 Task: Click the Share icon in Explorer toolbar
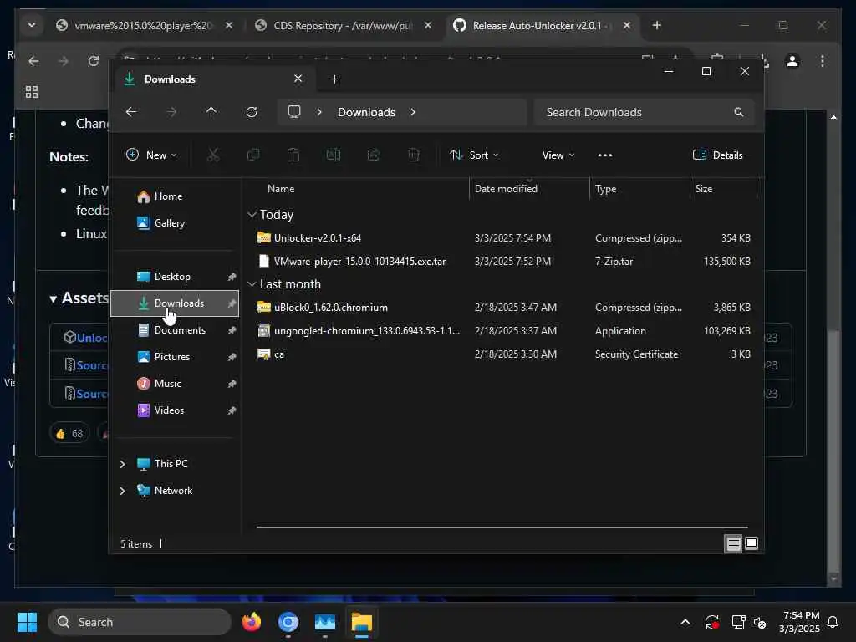coord(374,155)
